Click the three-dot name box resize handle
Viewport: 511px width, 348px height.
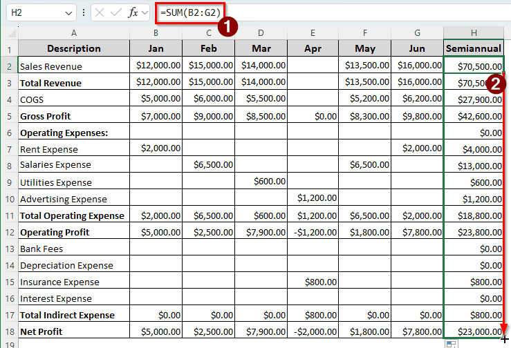tap(84, 12)
